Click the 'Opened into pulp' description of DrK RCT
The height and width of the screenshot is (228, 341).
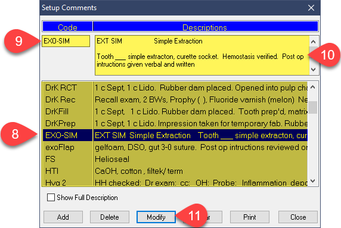pyautogui.click(x=201, y=88)
